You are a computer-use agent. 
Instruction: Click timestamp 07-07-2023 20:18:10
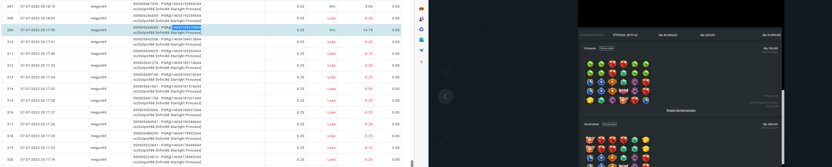click(x=38, y=7)
